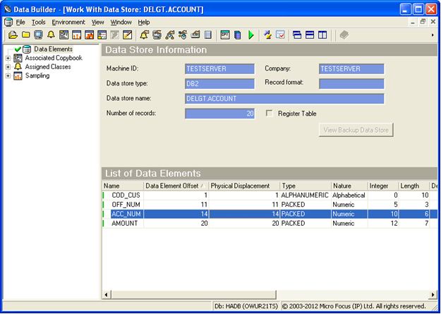This screenshot has width=441, height=314.
Task: Sort by Physical Displacement column header
Action: point(244,186)
